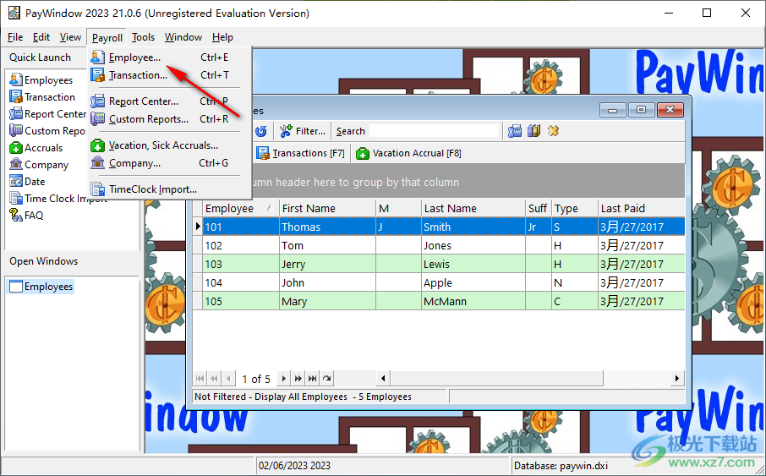Open Transactions [F7]

pos(301,153)
